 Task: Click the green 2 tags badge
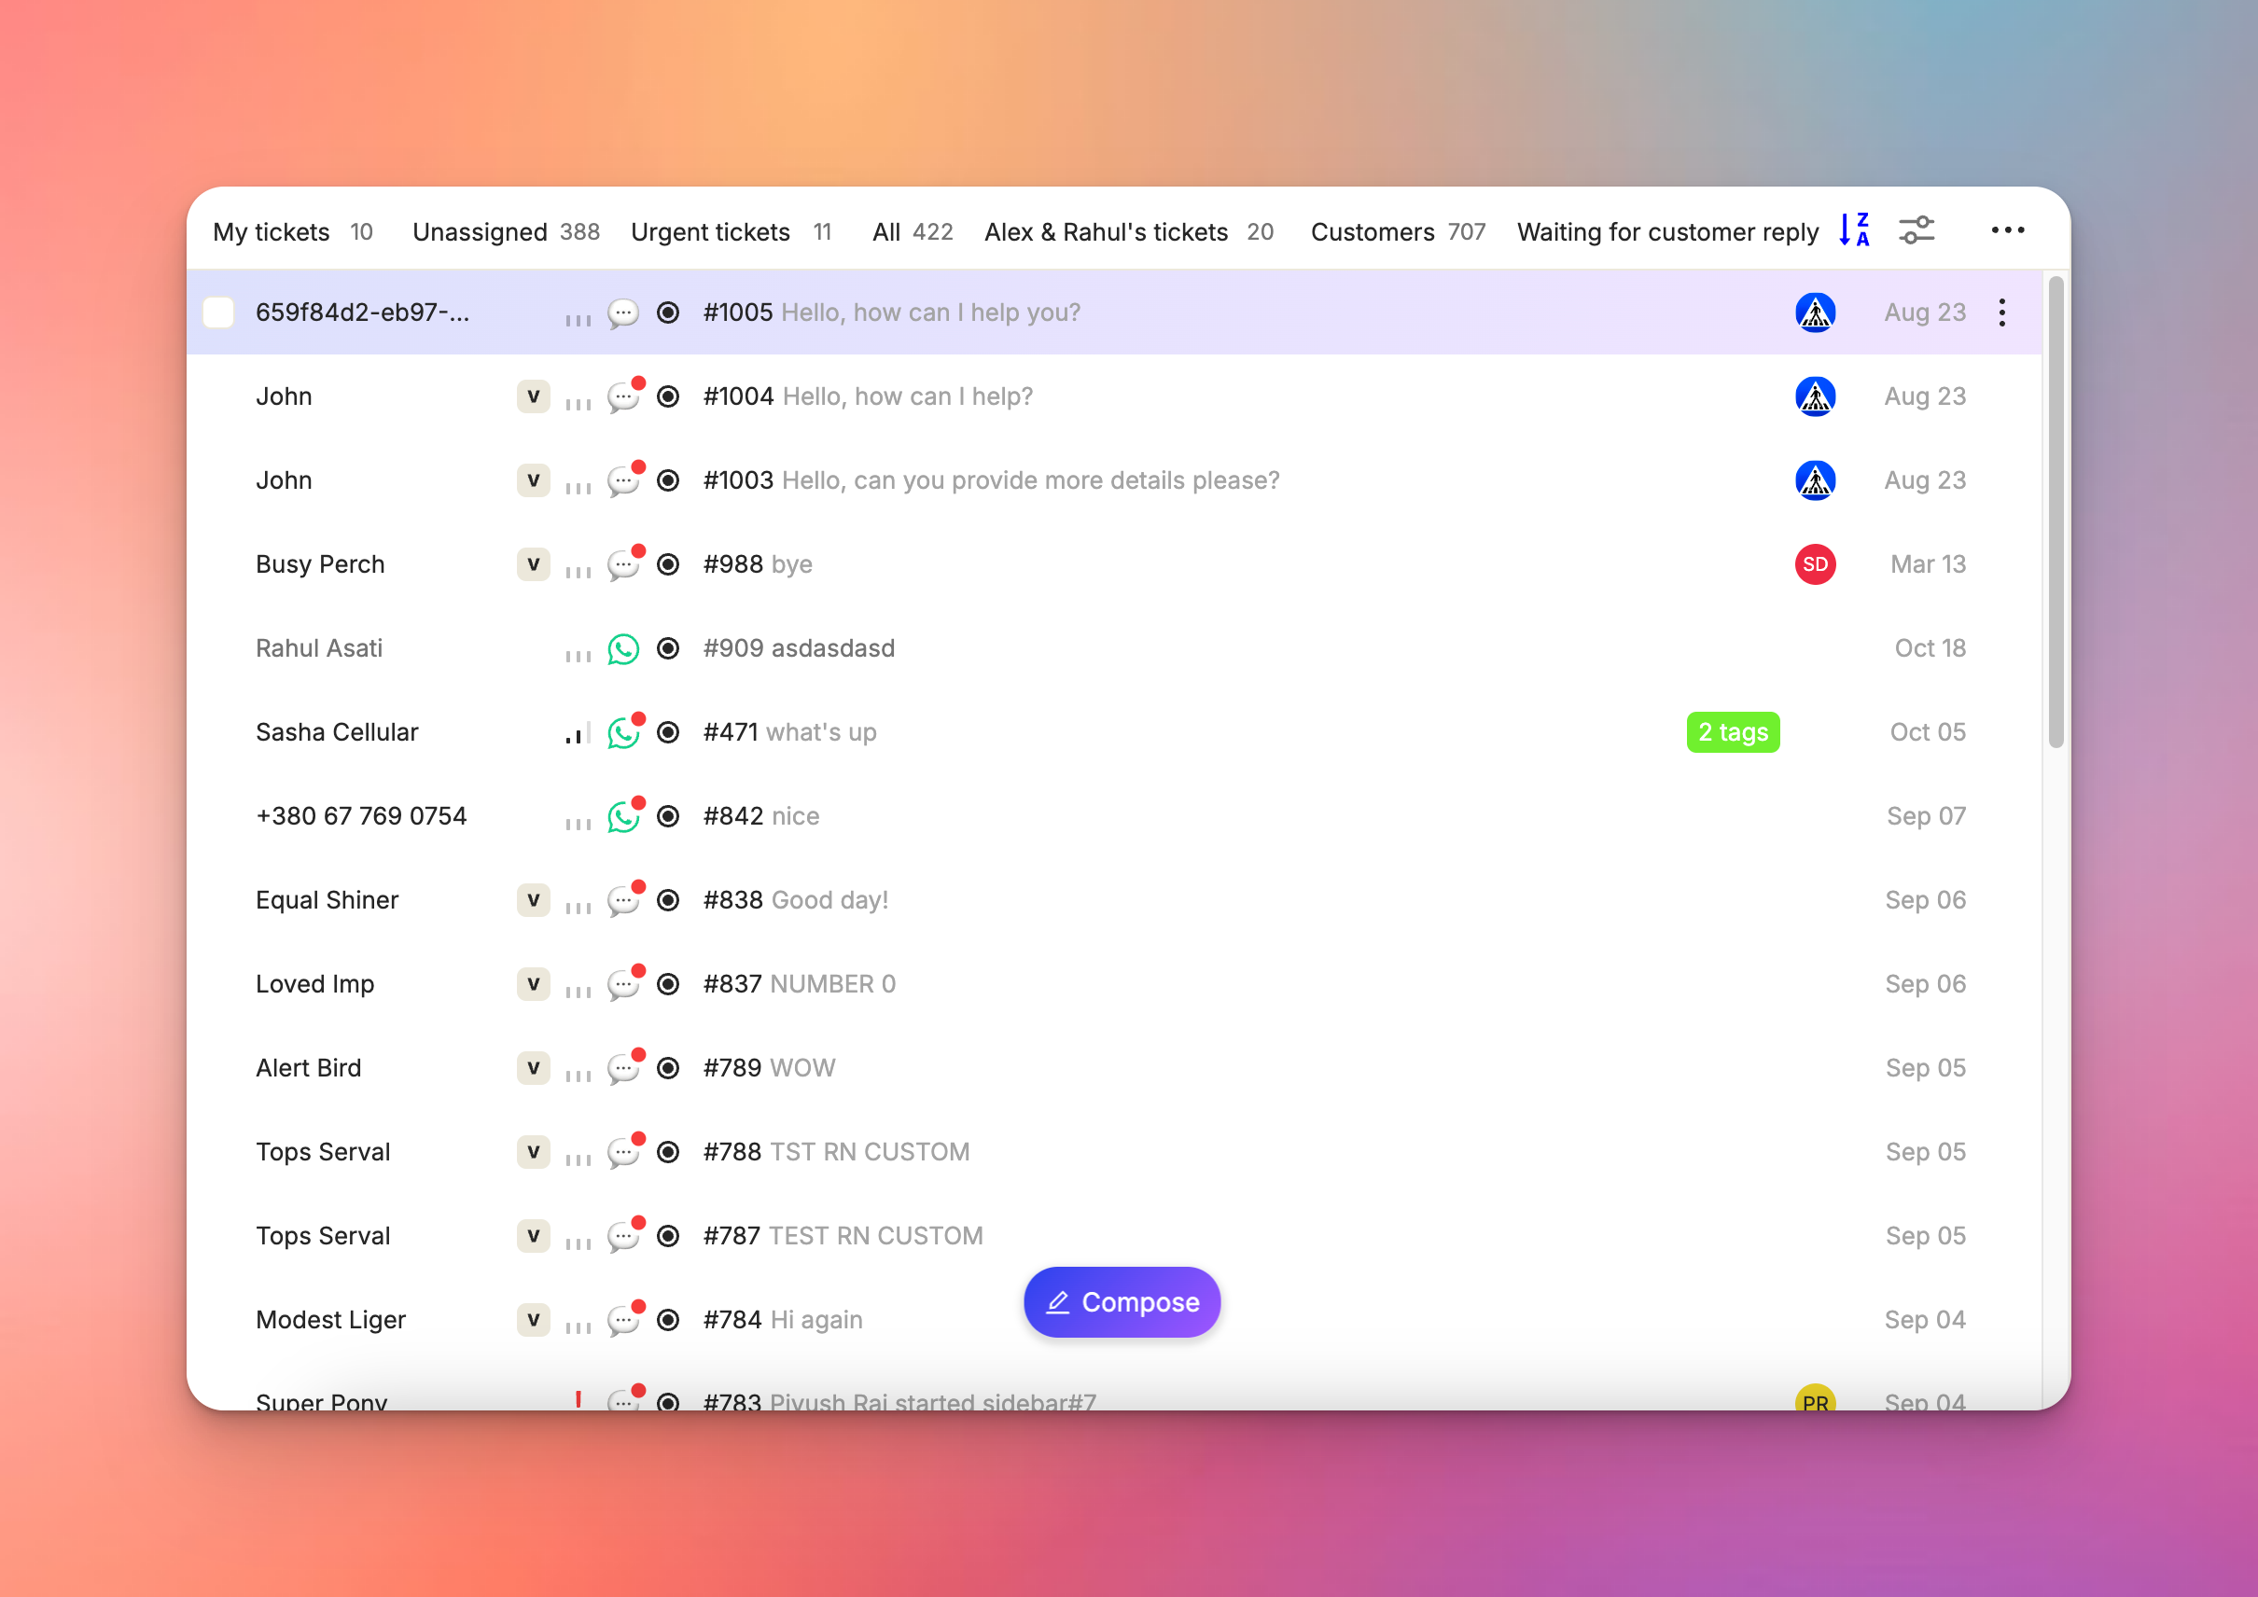pyautogui.click(x=1732, y=732)
